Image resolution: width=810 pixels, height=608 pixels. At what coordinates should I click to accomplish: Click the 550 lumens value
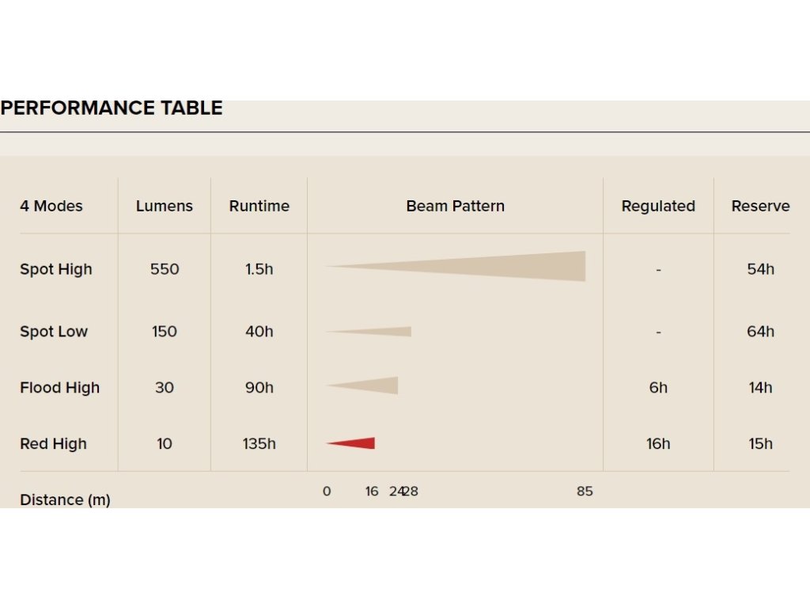[165, 269]
